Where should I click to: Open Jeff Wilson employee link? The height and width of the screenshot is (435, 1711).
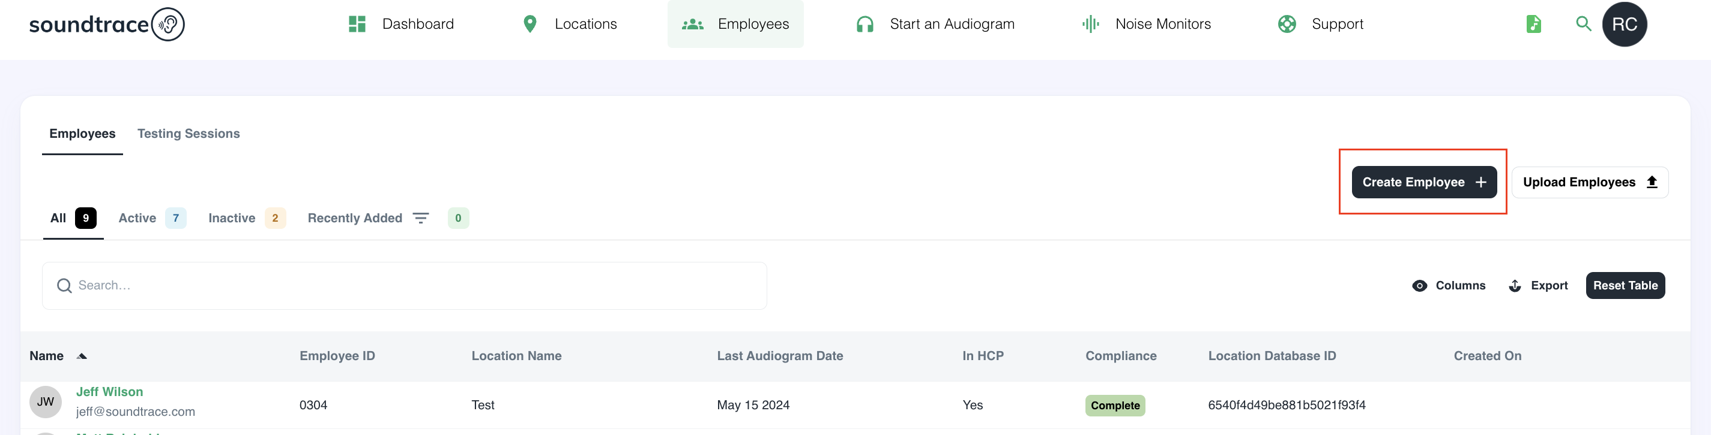[x=110, y=392]
